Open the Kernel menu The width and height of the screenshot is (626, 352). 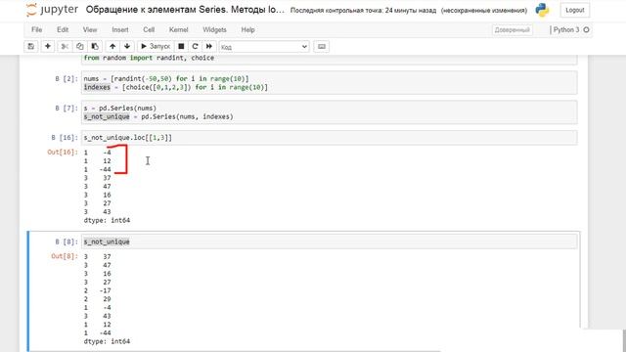178,30
